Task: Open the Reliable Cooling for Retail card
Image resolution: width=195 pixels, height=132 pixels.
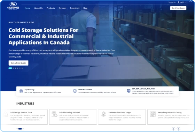Action: click(73, 117)
